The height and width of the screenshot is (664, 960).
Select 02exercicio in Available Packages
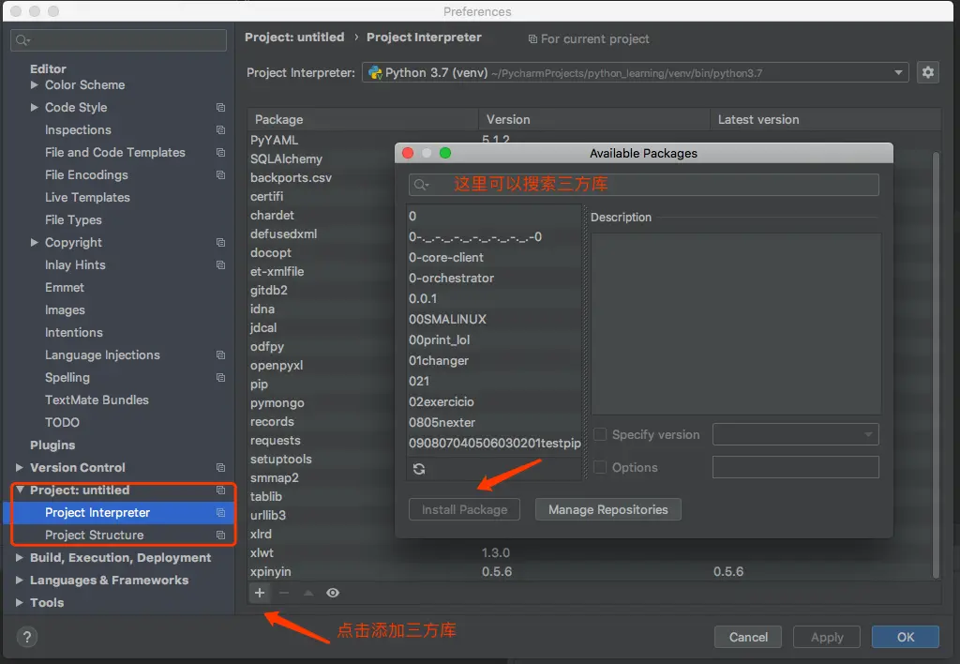(494, 401)
